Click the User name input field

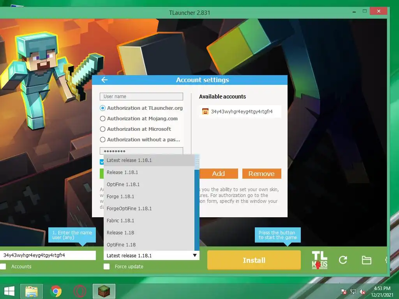141,97
